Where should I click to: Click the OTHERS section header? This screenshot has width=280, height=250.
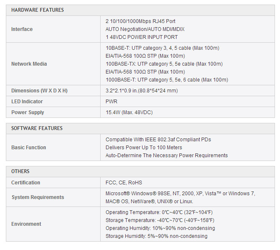click(21, 171)
